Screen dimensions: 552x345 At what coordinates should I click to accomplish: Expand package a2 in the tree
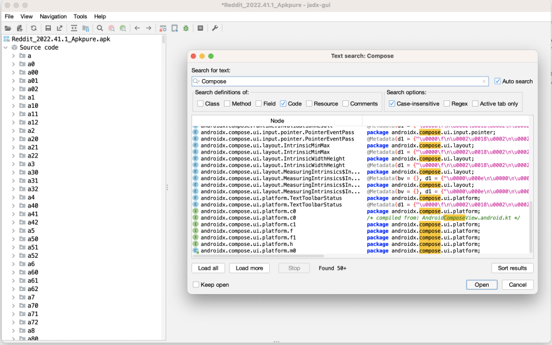tap(13, 130)
